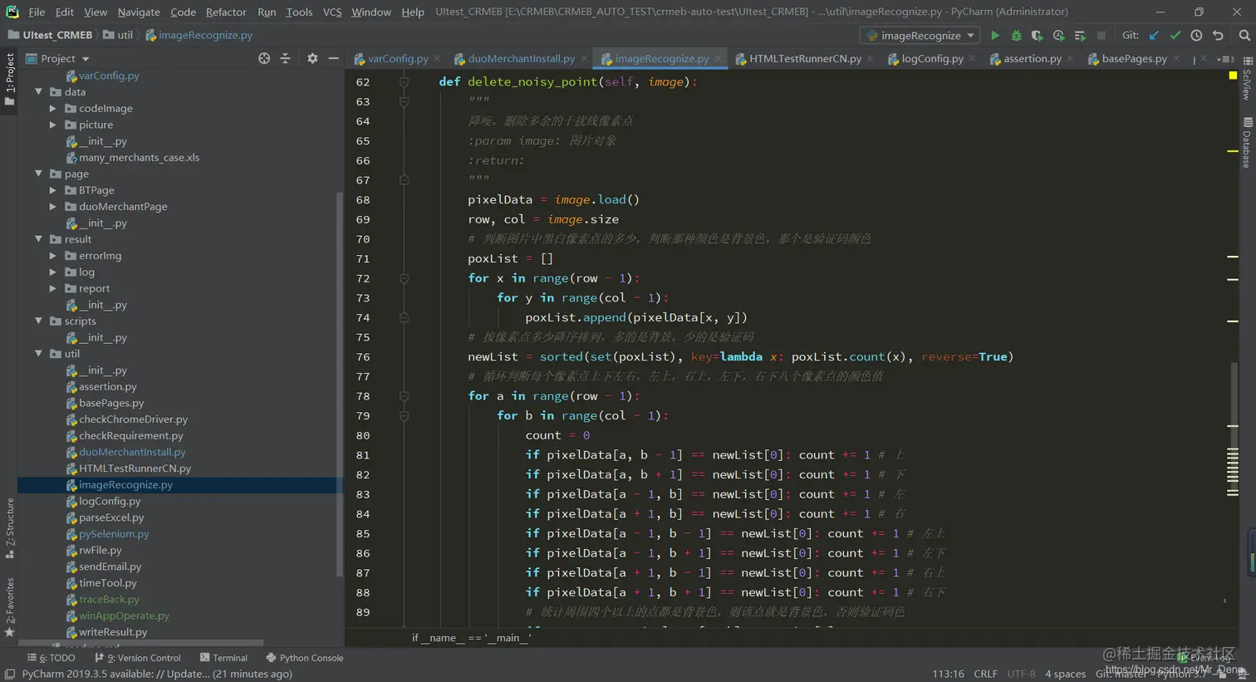1256x682 pixels.
Task: Run the imageRecognize configuration
Action: pos(994,36)
